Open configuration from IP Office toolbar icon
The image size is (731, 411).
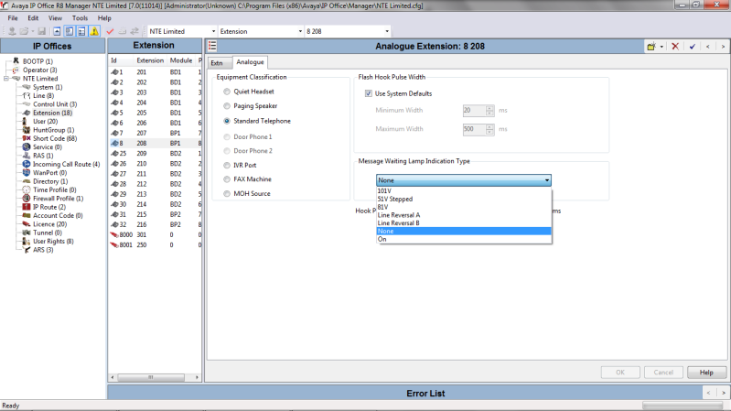click(12, 31)
